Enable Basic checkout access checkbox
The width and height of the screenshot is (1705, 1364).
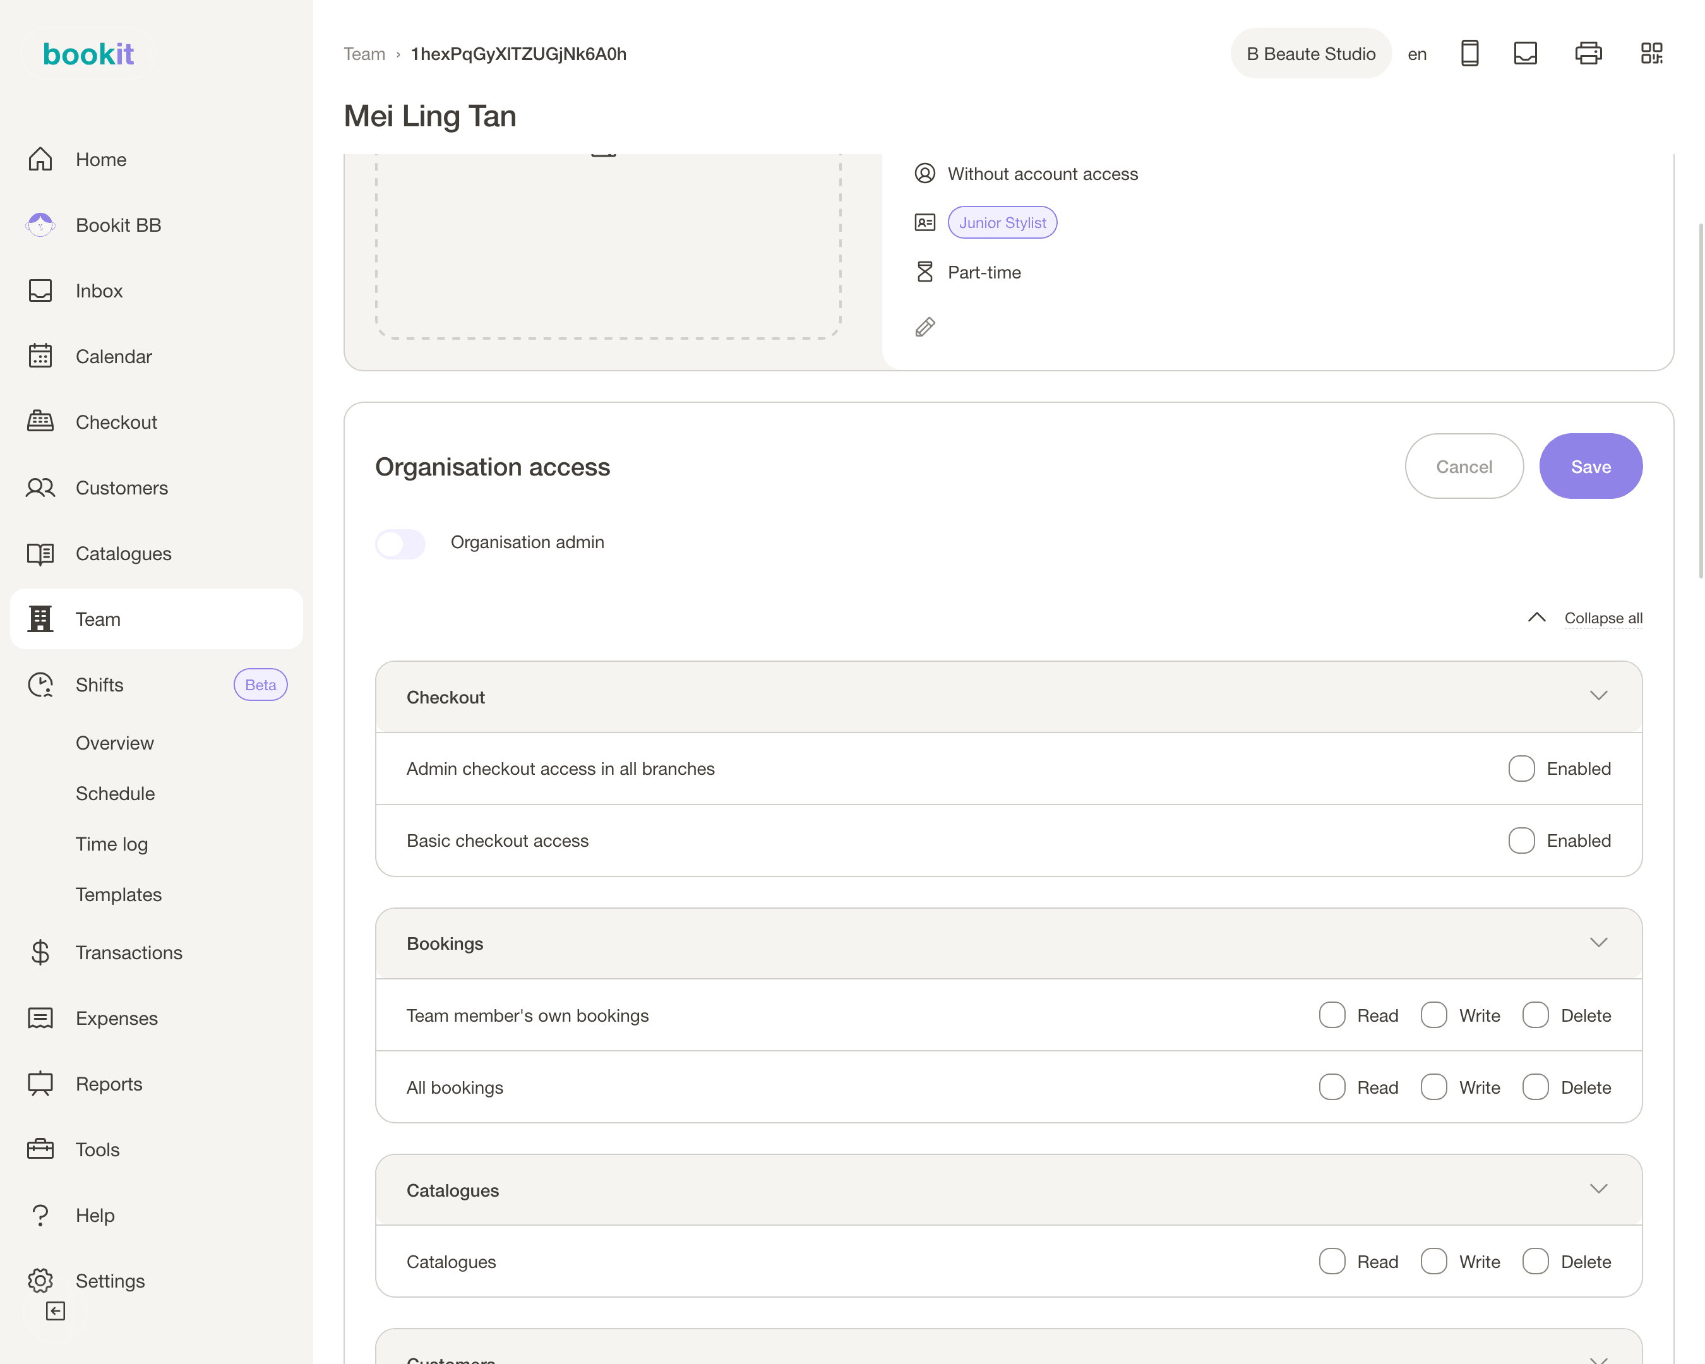click(1521, 841)
